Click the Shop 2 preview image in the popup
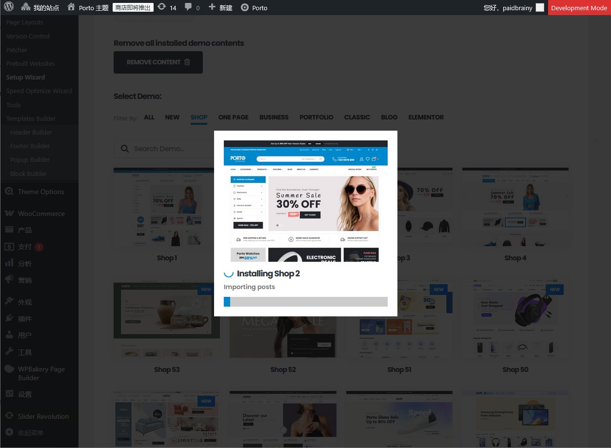 tap(306, 201)
